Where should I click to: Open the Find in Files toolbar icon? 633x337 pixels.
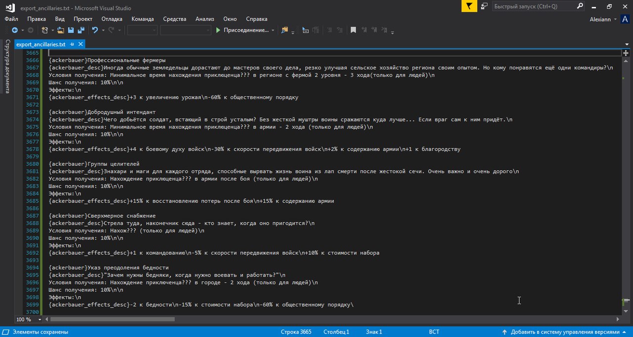(x=284, y=30)
